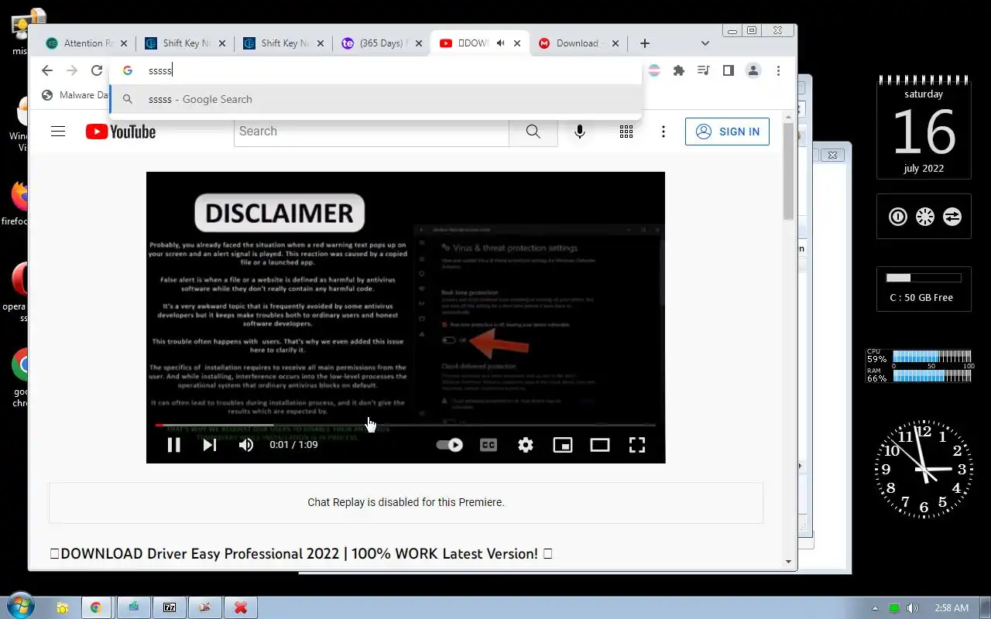Image resolution: width=991 pixels, height=619 pixels.
Task: Reload the current Chrome page
Action: pos(97,70)
